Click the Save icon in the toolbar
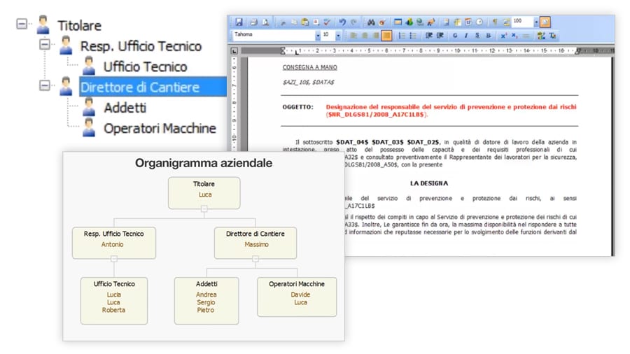This screenshot has width=630, height=354. coord(239,22)
